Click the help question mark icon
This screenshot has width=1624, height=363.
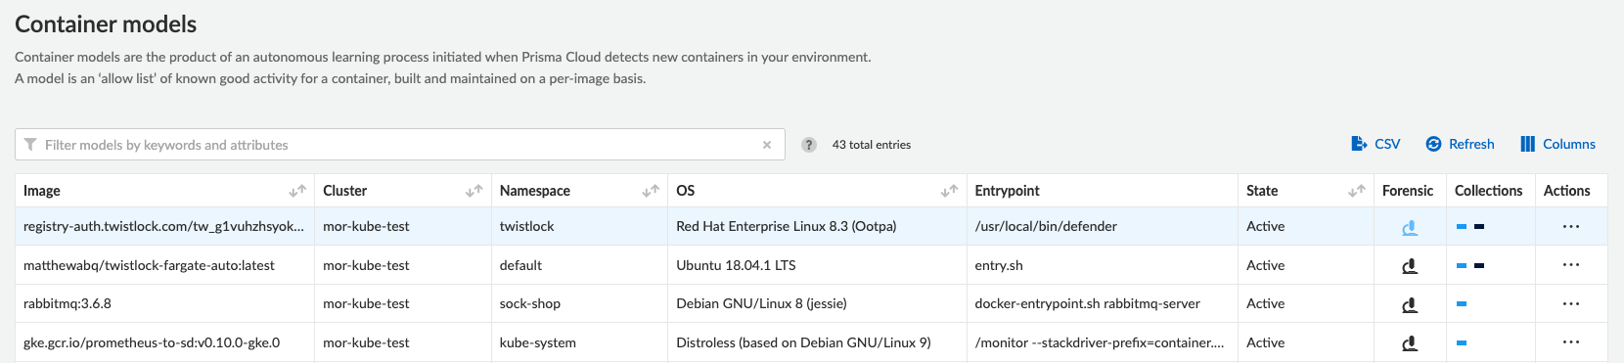[809, 145]
